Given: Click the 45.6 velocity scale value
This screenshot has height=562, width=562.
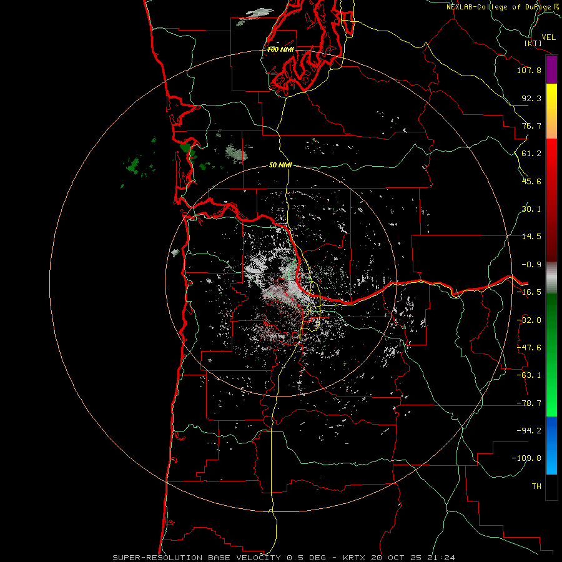Looking at the screenshot, I should tap(531, 181).
